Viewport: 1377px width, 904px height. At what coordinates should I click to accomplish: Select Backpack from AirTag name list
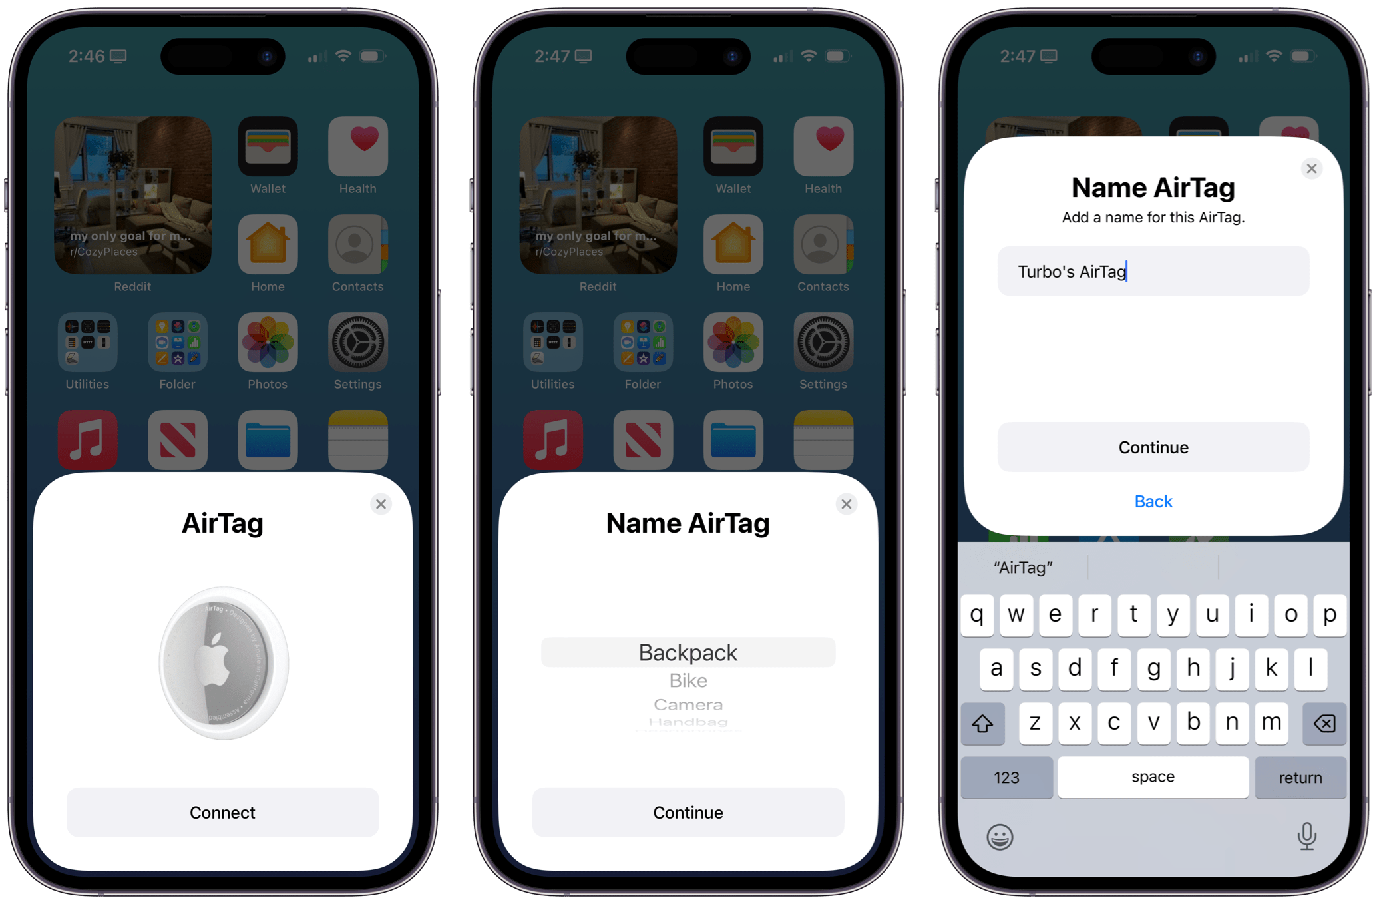coord(689,651)
